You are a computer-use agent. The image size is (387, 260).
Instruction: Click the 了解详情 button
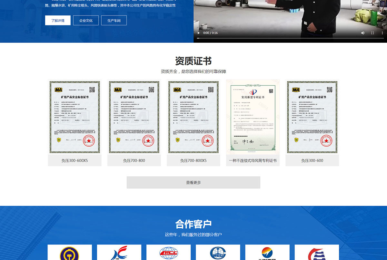(x=58, y=20)
